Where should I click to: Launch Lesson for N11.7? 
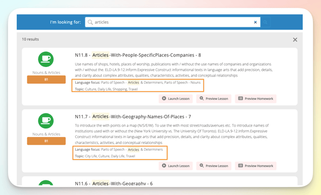175,166
